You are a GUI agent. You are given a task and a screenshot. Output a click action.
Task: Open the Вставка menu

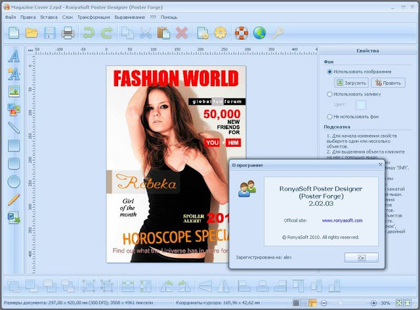click(49, 17)
